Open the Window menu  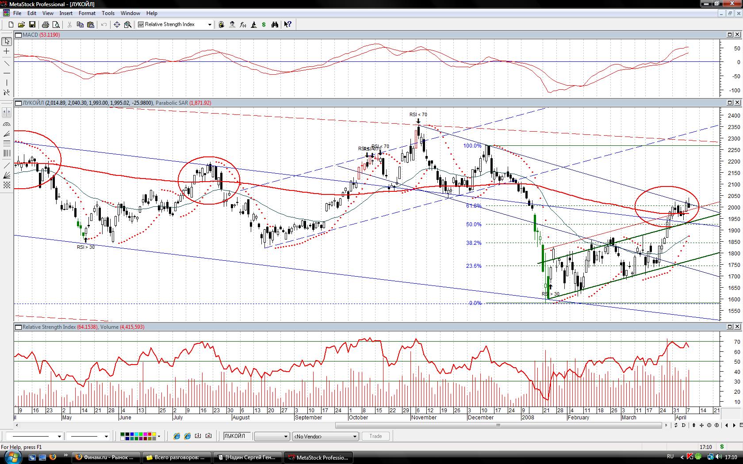130,13
